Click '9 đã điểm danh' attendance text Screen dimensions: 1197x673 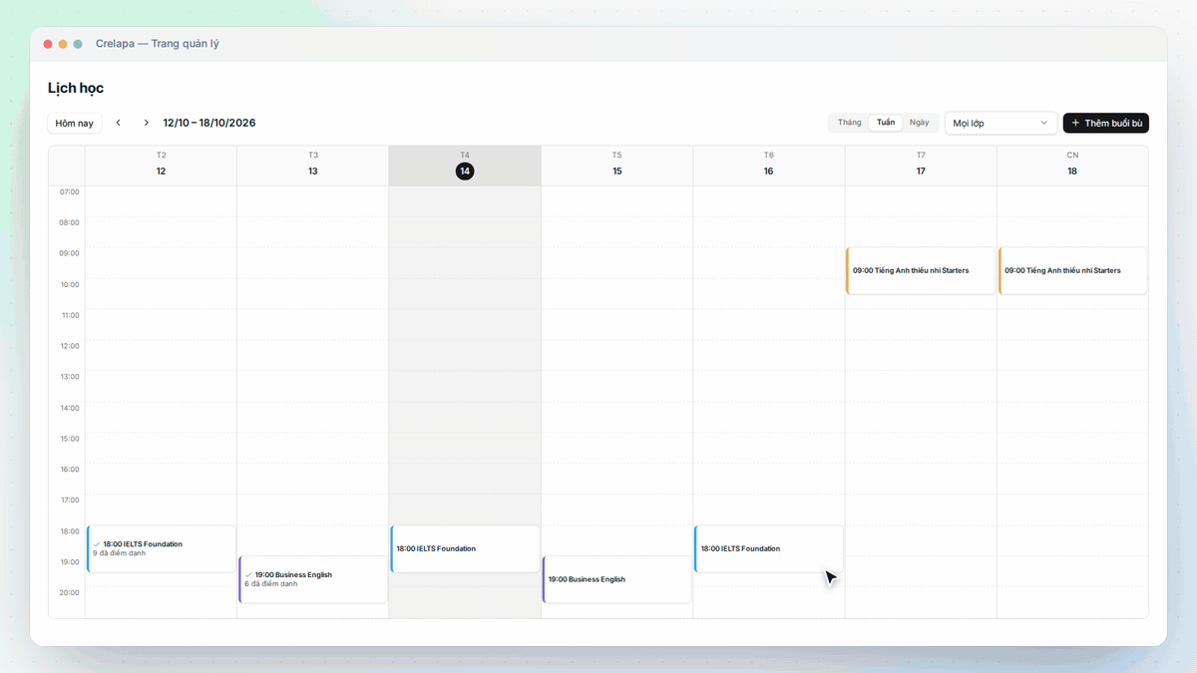point(119,553)
